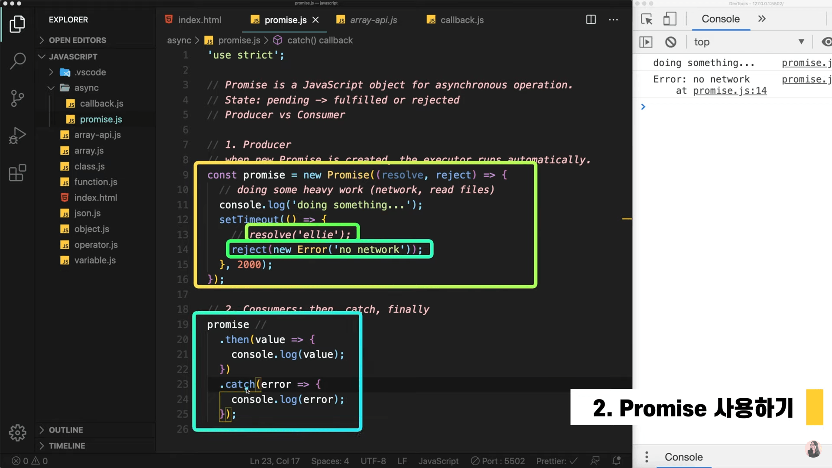Split the editor to the right
The width and height of the screenshot is (832, 468).
click(591, 20)
